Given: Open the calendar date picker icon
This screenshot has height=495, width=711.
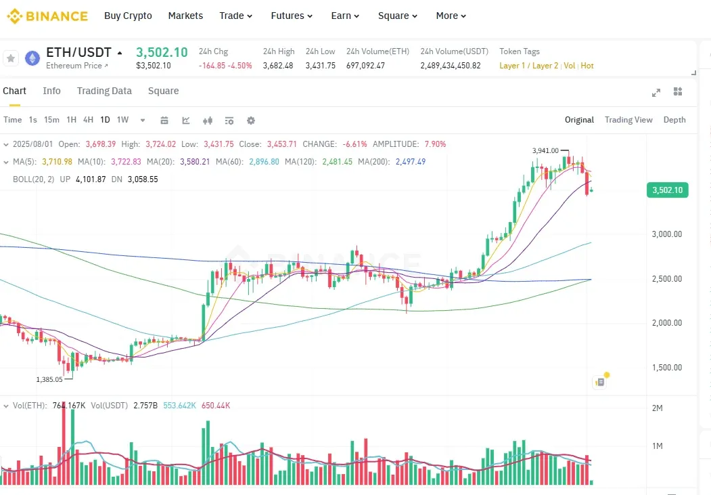Looking at the screenshot, I should 164,121.
